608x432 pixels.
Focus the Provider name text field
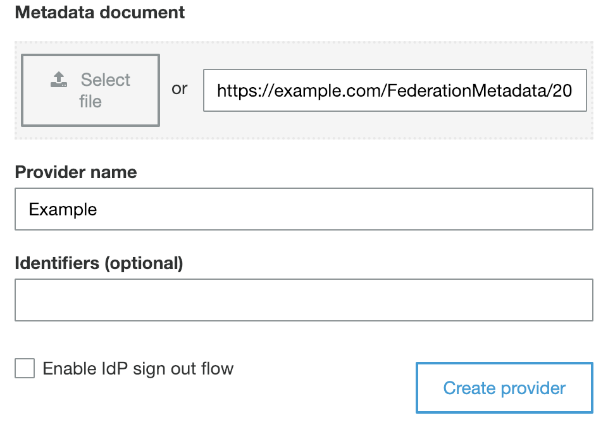click(304, 209)
